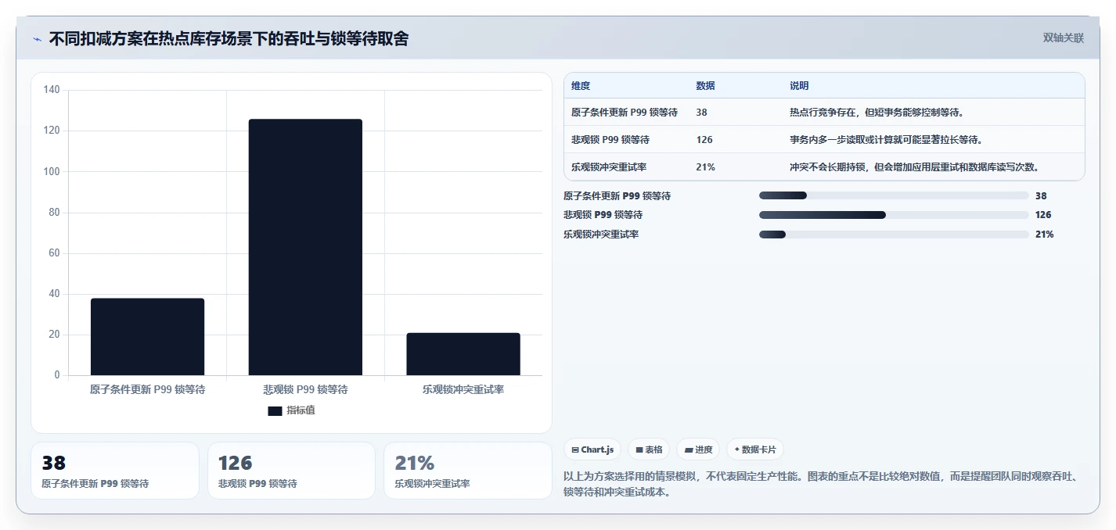The image size is (1116, 530).
Task: Click the 说明 column header
Action: tap(799, 86)
